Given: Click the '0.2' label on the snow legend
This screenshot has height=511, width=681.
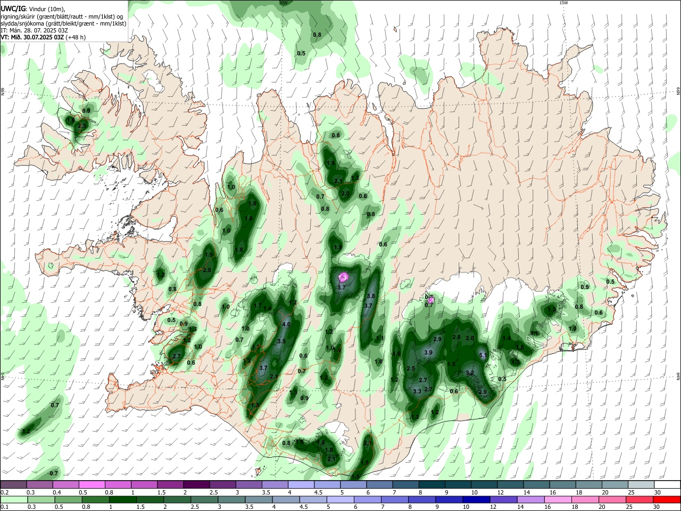Looking at the screenshot, I should [x=5, y=492].
